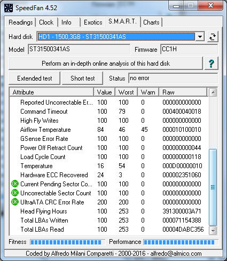Click the author credit text in status bar
The width and height of the screenshot is (227, 261).
114,254
